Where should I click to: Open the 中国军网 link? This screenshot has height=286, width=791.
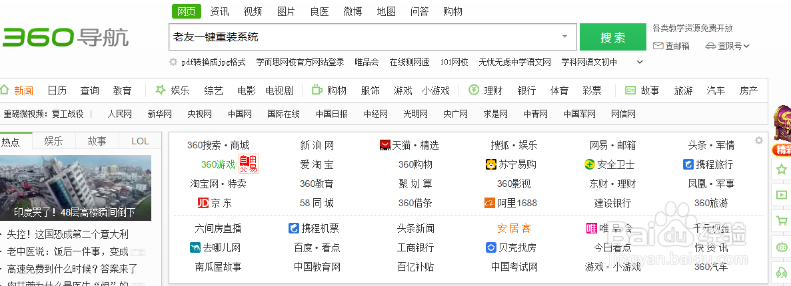coord(580,114)
